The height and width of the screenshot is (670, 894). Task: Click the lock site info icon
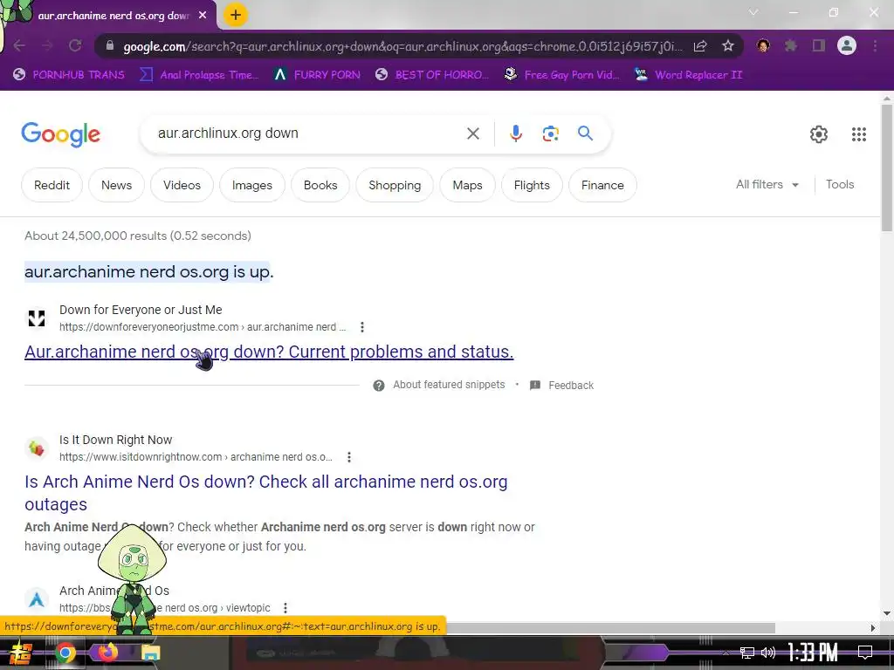point(110,45)
